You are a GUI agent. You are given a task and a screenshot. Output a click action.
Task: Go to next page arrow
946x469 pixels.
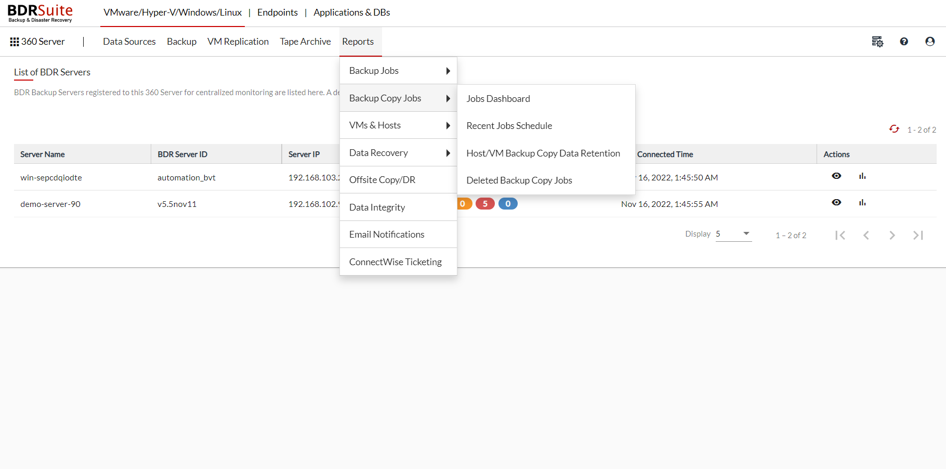point(892,235)
